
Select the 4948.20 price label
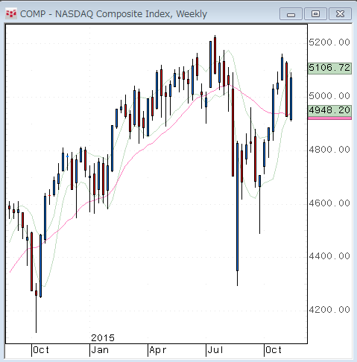coord(329,110)
